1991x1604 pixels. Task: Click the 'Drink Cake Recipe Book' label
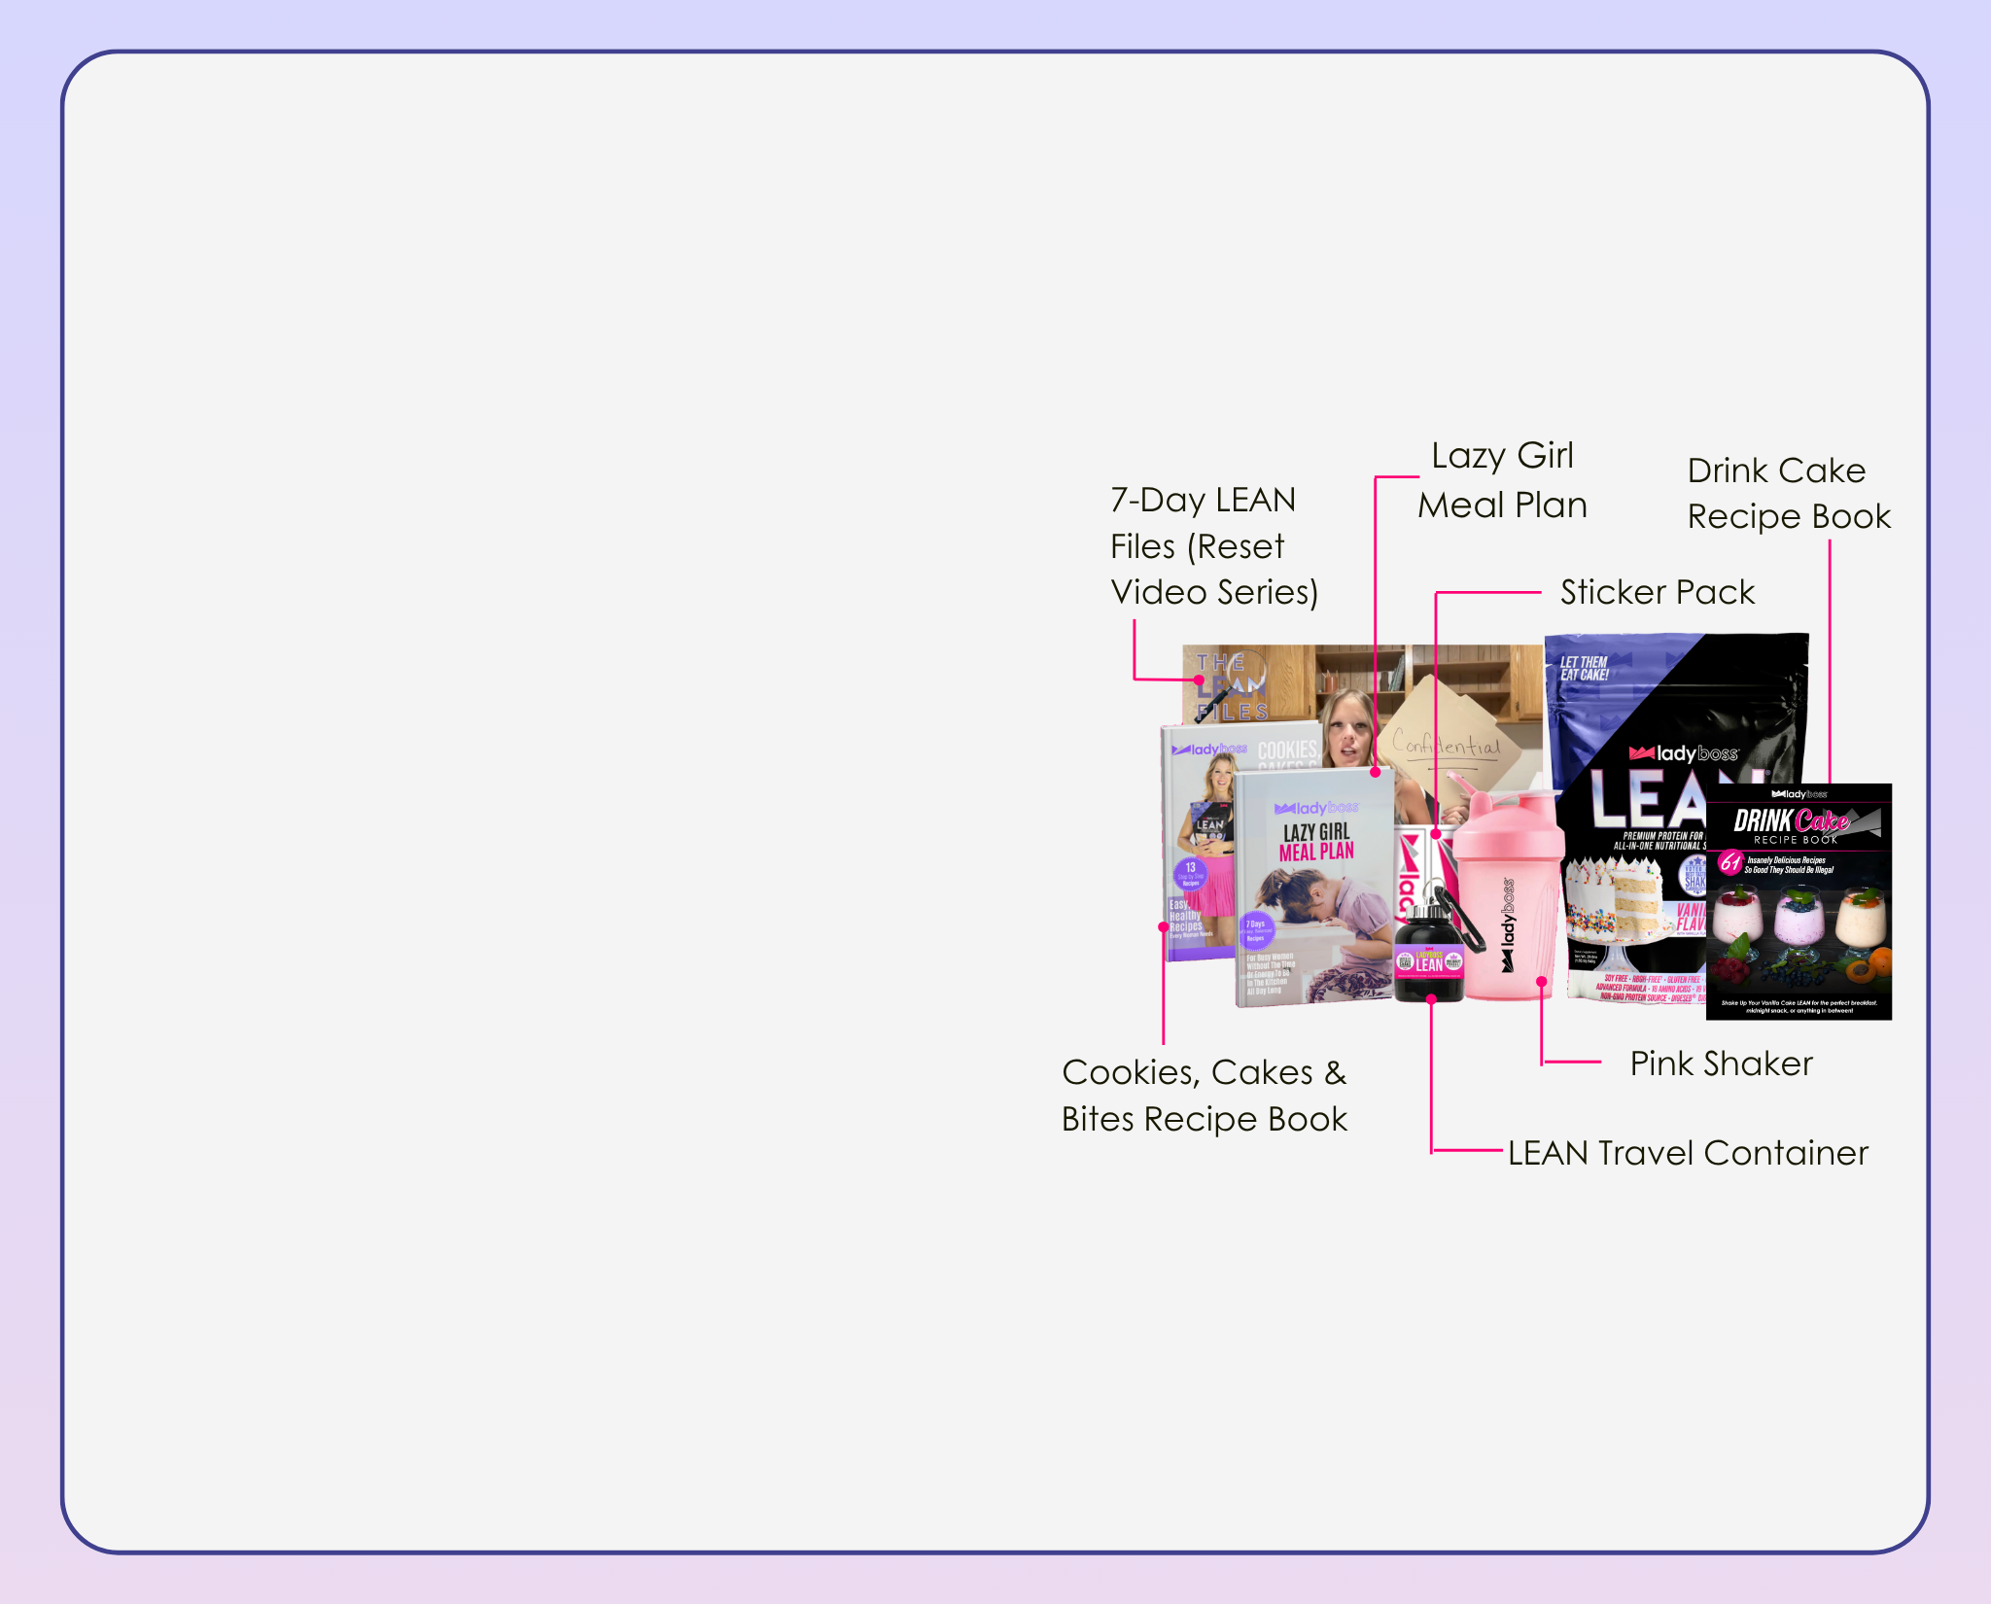click(1789, 493)
